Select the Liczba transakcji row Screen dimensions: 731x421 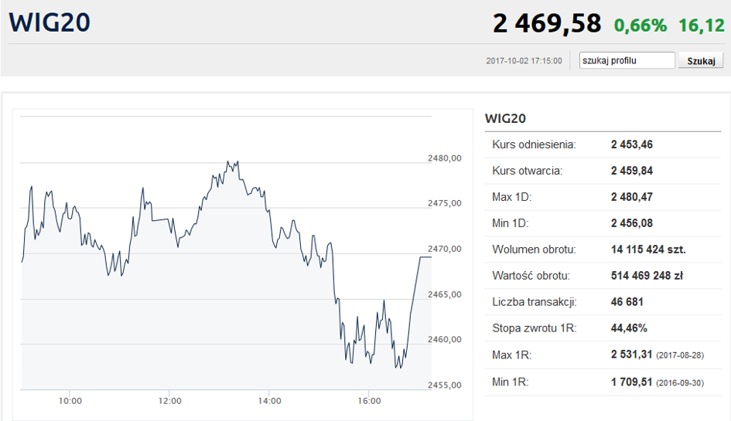tap(603, 302)
